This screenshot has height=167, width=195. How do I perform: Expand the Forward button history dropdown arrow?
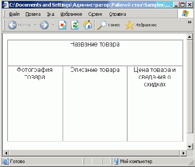click(x=53, y=25)
